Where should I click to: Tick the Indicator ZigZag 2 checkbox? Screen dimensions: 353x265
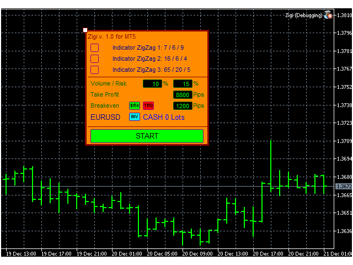[94, 59]
